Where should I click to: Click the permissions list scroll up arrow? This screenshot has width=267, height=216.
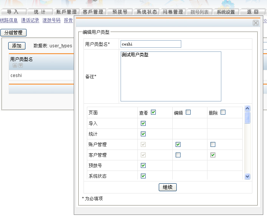click(247, 109)
